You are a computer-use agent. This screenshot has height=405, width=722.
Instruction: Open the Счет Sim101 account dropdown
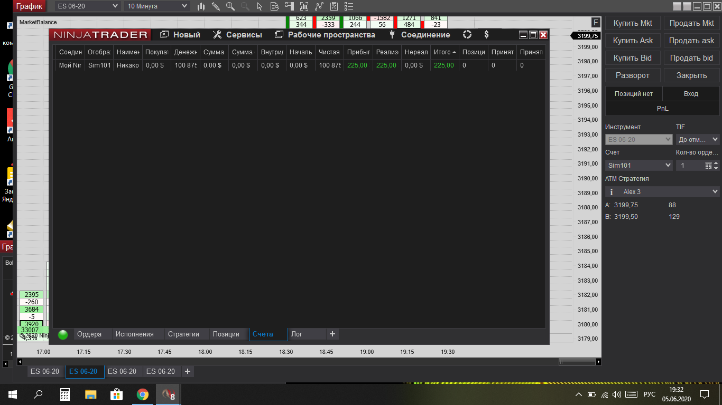(x=638, y=165)
